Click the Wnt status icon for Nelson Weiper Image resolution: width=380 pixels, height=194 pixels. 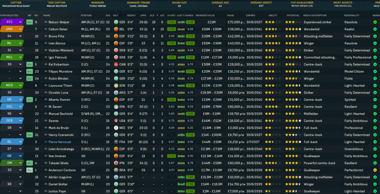[30, 22]
